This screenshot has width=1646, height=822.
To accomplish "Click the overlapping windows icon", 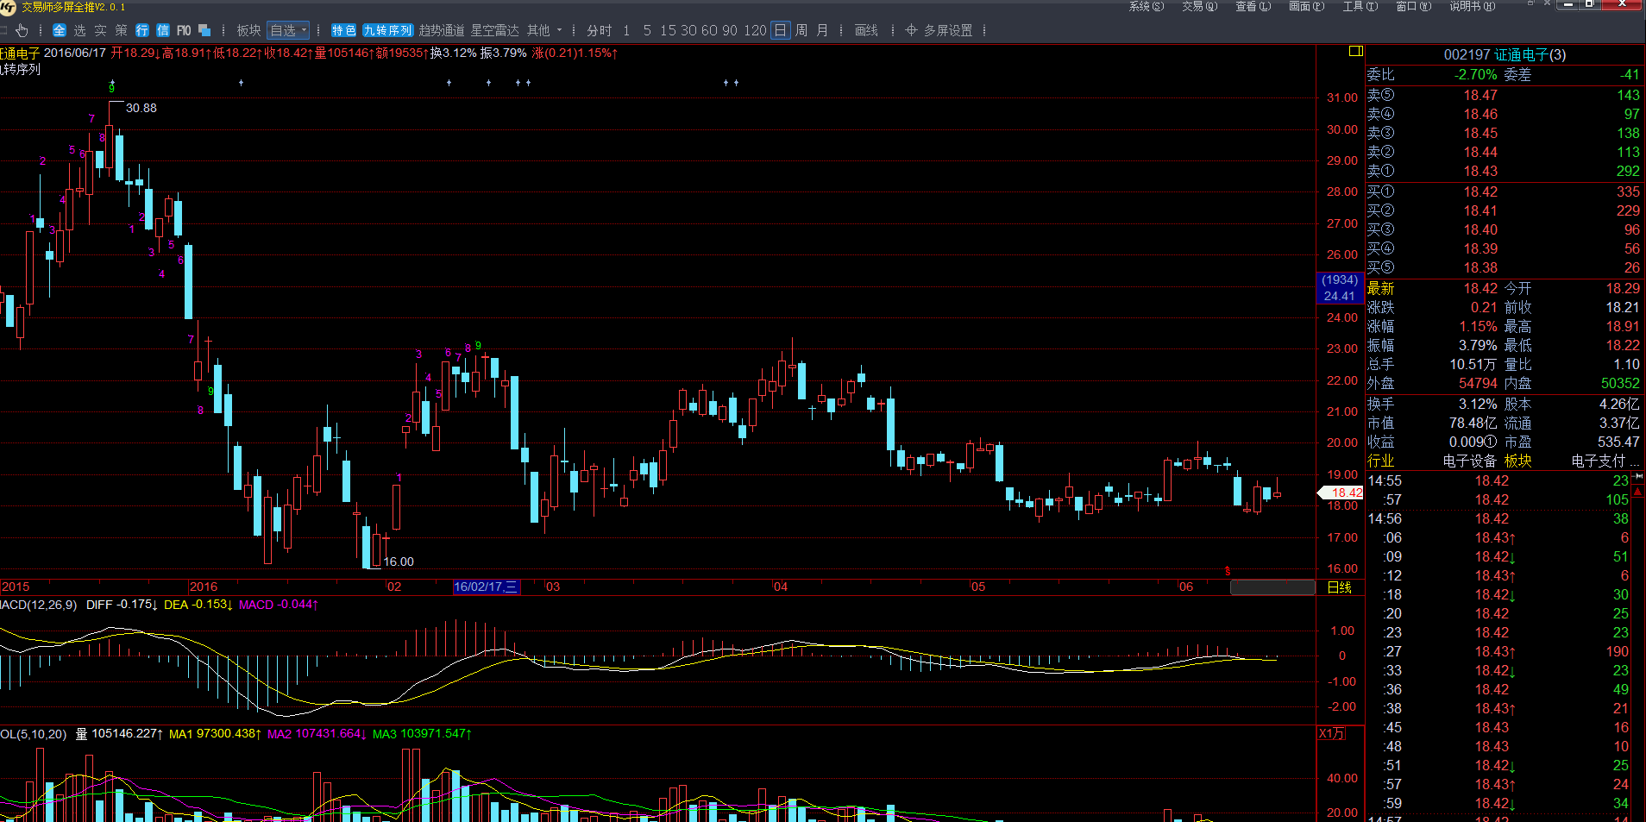I will pyautogui.click(x=204, y=30).
